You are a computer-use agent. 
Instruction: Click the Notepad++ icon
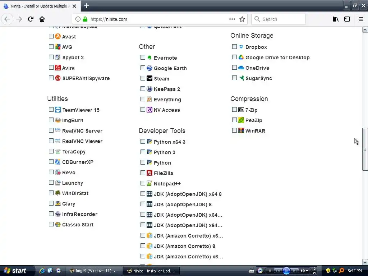[149, 183]
